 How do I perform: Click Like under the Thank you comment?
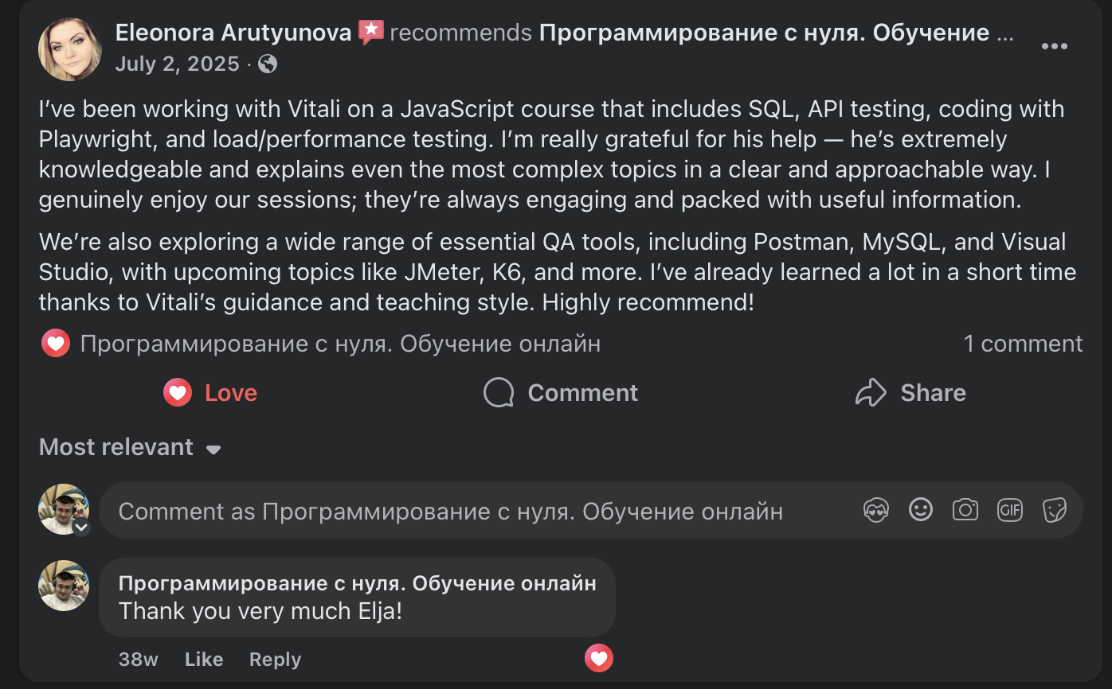tap(204, 660)
